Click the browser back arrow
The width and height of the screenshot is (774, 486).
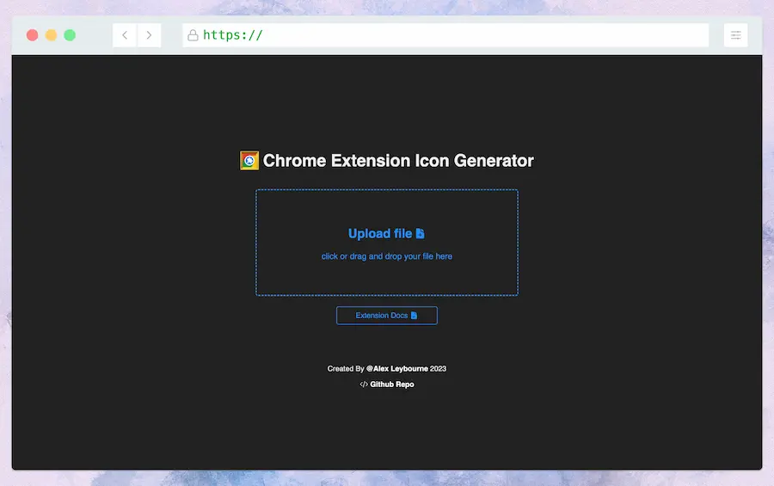pos(125,35)
